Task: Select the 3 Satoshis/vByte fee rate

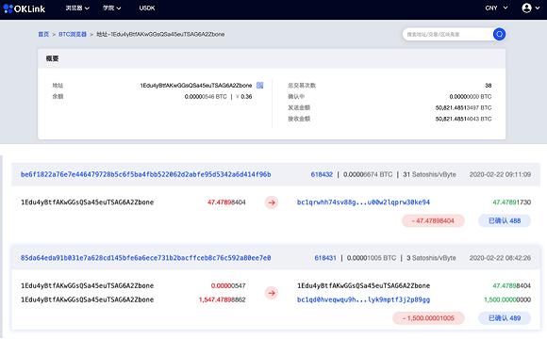Action: pyautogui.click(x=431, y=258)
